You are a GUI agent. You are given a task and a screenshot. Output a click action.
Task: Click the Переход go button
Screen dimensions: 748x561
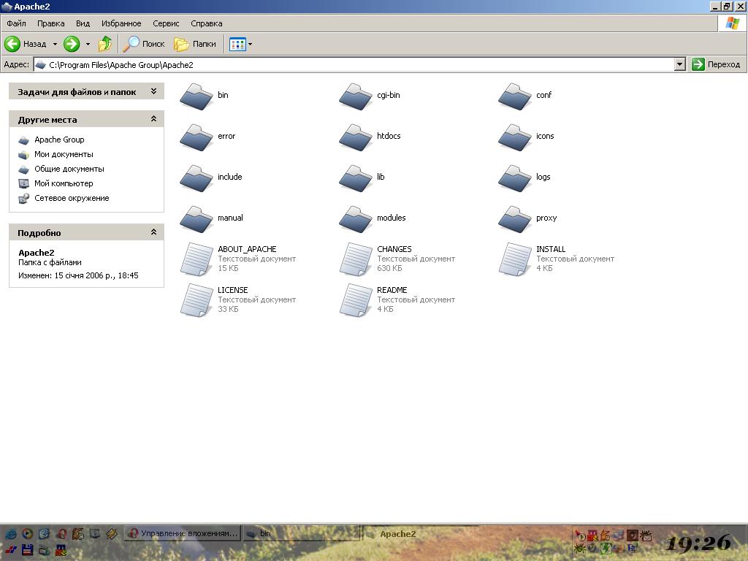click(716, 64)
